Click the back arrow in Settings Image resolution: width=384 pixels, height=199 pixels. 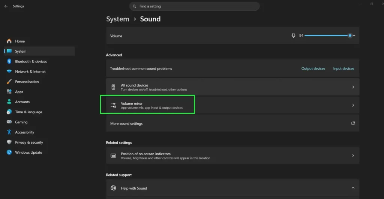[6, 6]
